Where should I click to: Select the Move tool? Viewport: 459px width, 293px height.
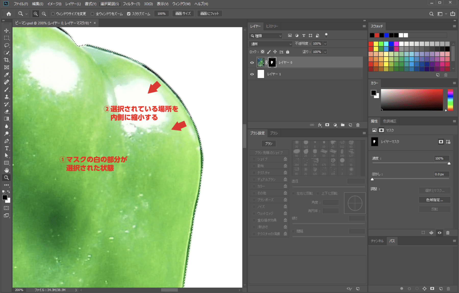pyautogui.click(x=7, y=31)
